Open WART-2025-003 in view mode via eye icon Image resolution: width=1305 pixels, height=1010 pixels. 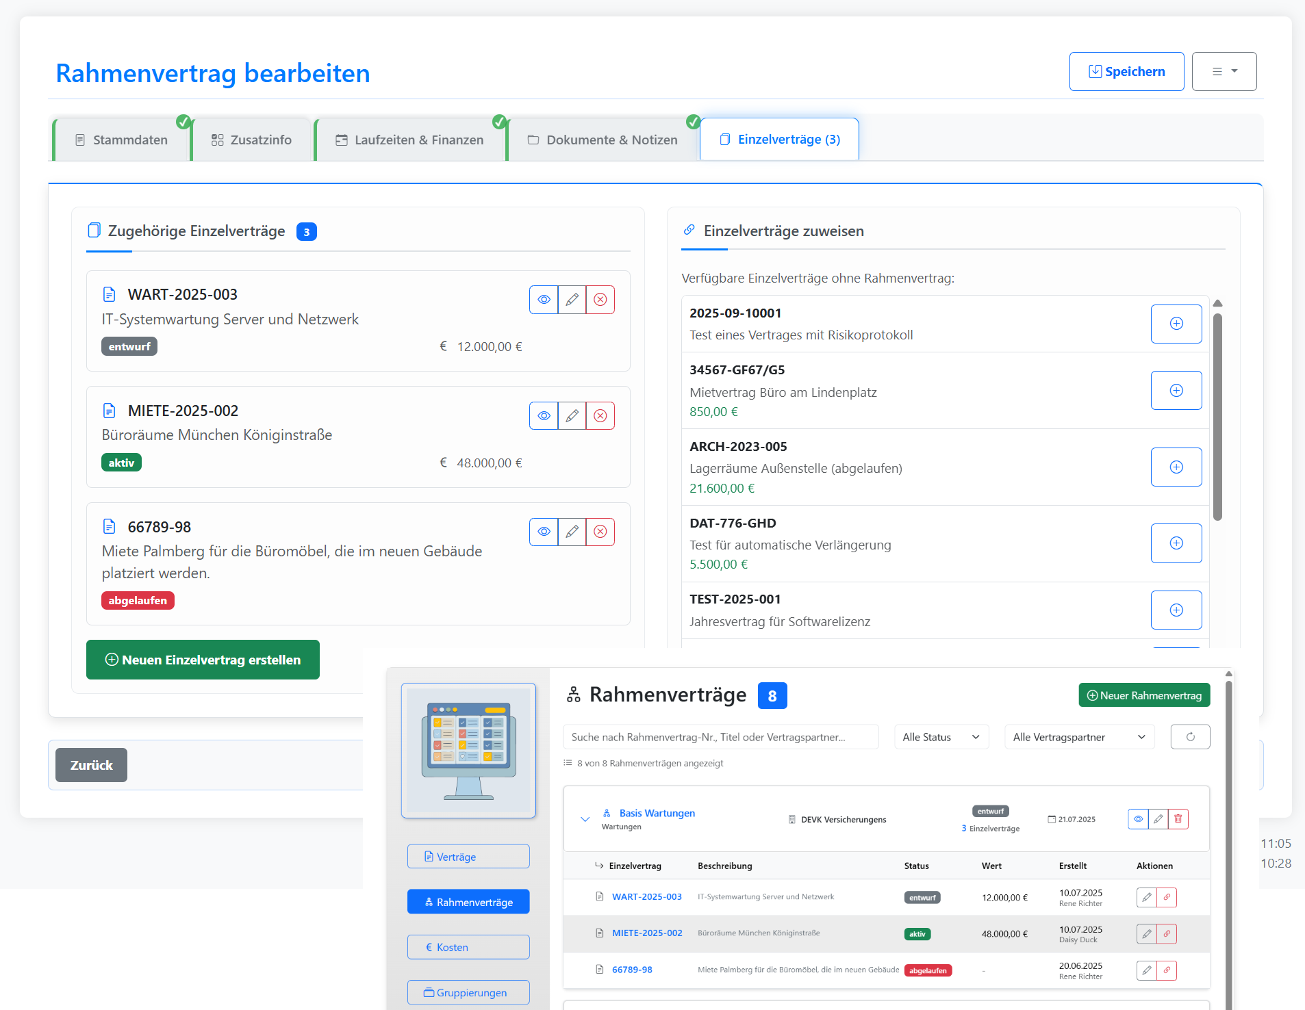(544, 300)
